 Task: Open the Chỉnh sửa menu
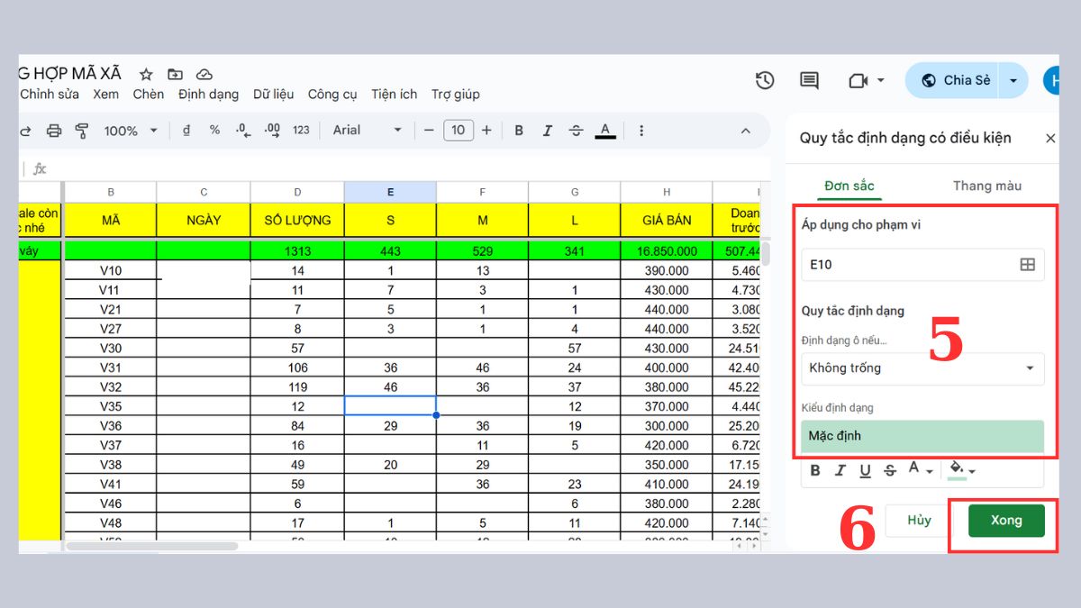point(50,94)
